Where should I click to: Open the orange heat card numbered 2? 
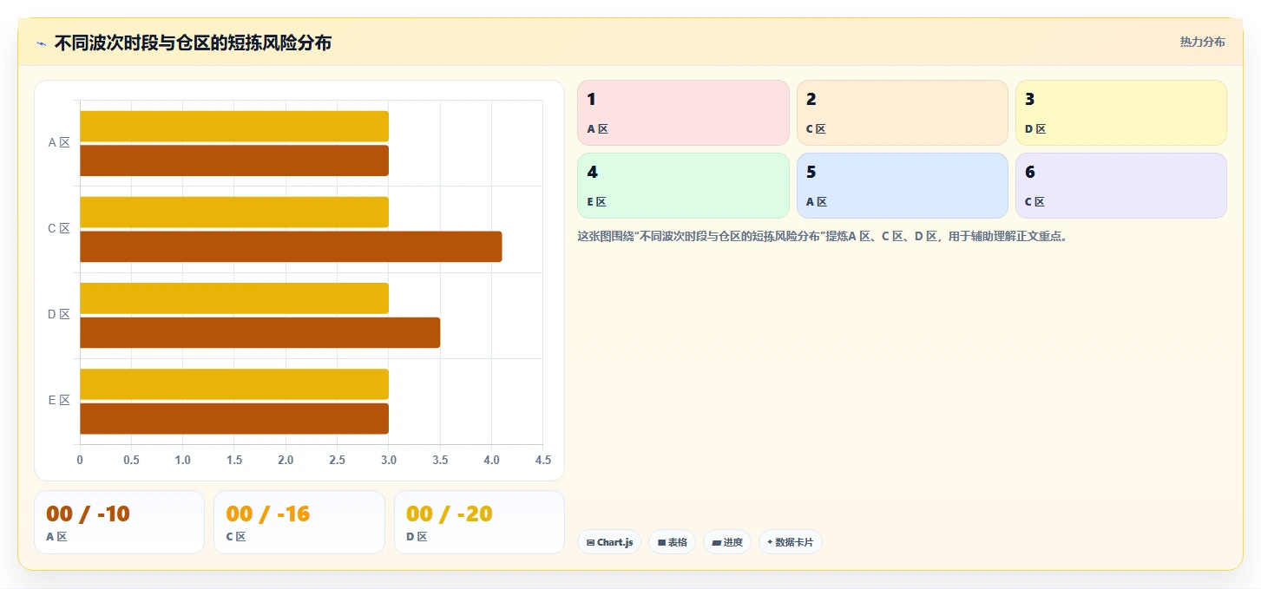[x=903, y=113]
